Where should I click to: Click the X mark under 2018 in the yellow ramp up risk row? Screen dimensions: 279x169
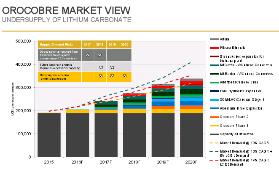tap(101, 75)
